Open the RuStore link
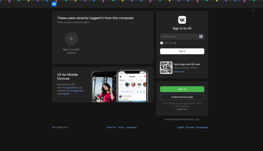 coord(65,94)
